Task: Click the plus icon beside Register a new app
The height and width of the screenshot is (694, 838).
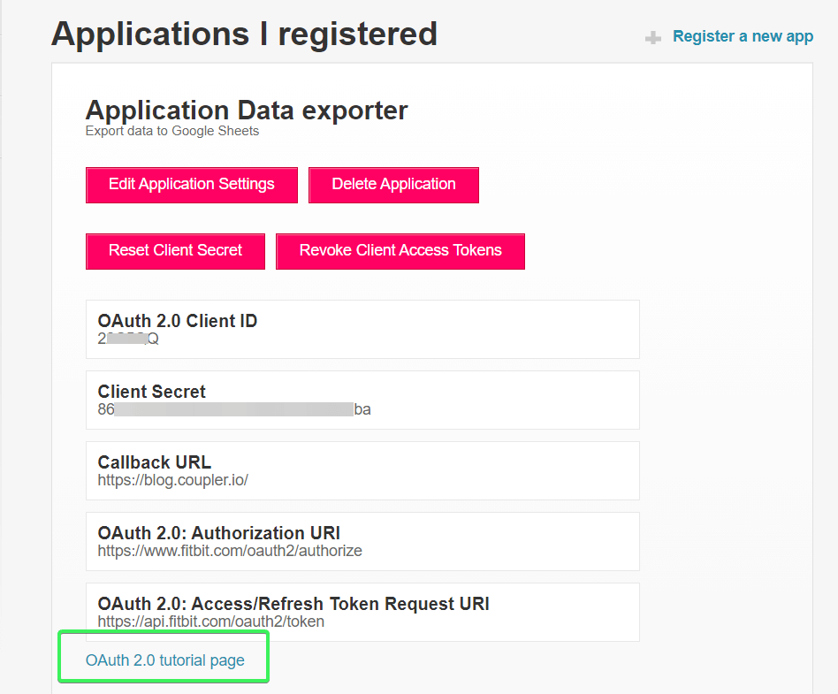Action: tap(652, 38)
